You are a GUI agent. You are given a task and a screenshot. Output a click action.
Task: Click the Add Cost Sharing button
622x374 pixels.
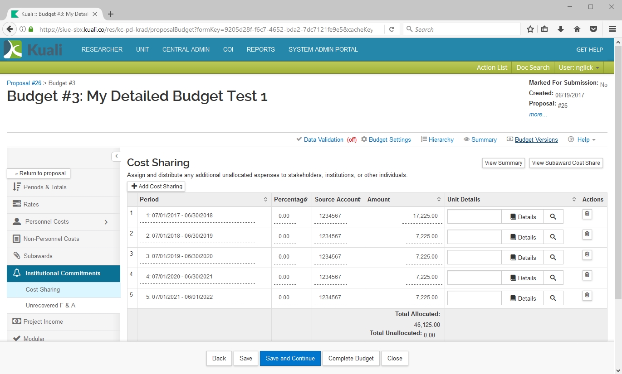[x=156, y=186]
